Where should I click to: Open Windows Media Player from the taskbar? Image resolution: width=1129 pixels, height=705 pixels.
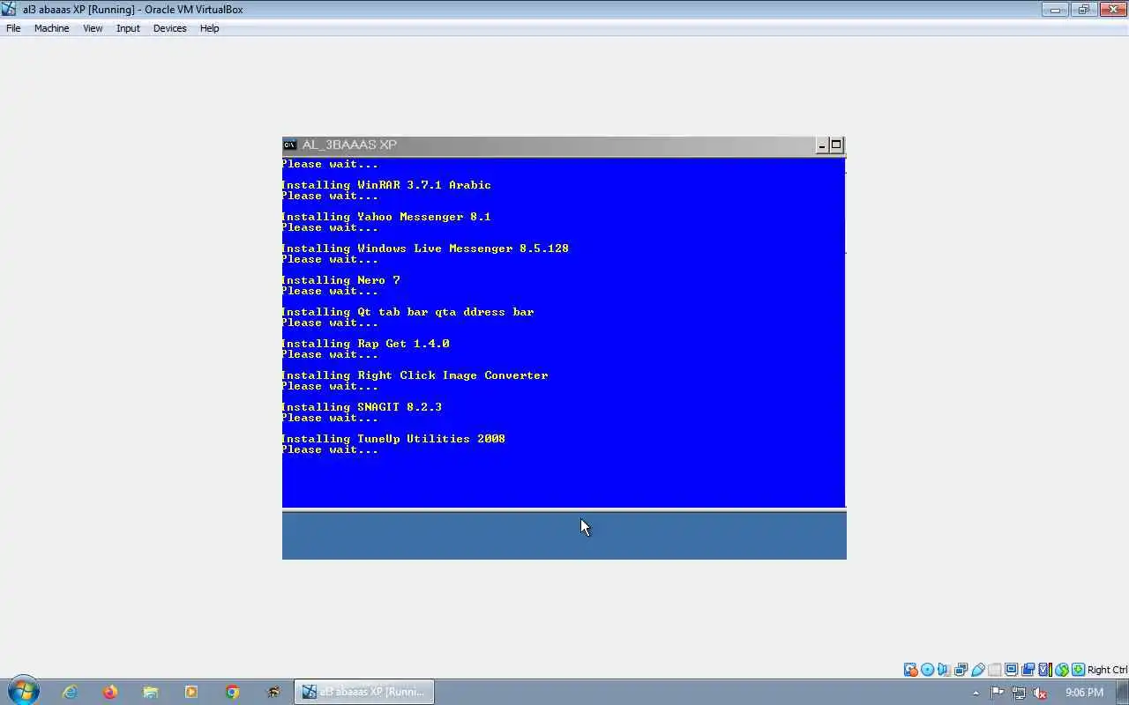tap(191, 692)
